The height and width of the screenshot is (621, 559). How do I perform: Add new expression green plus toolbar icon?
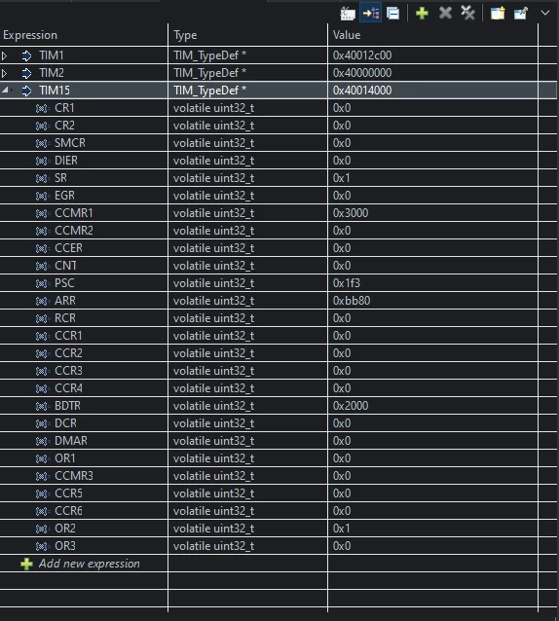point(422,14)
